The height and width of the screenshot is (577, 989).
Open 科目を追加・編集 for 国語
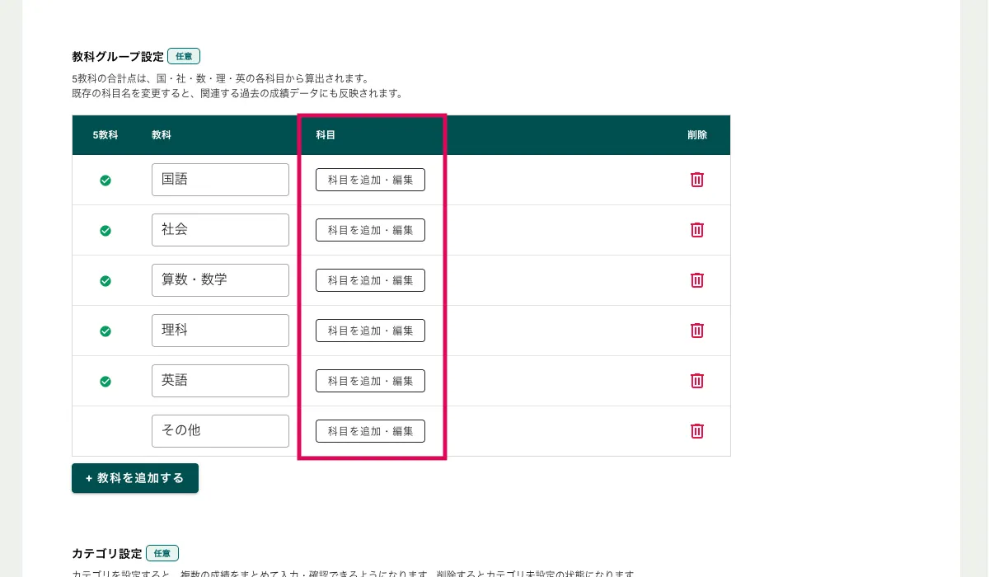370,180
